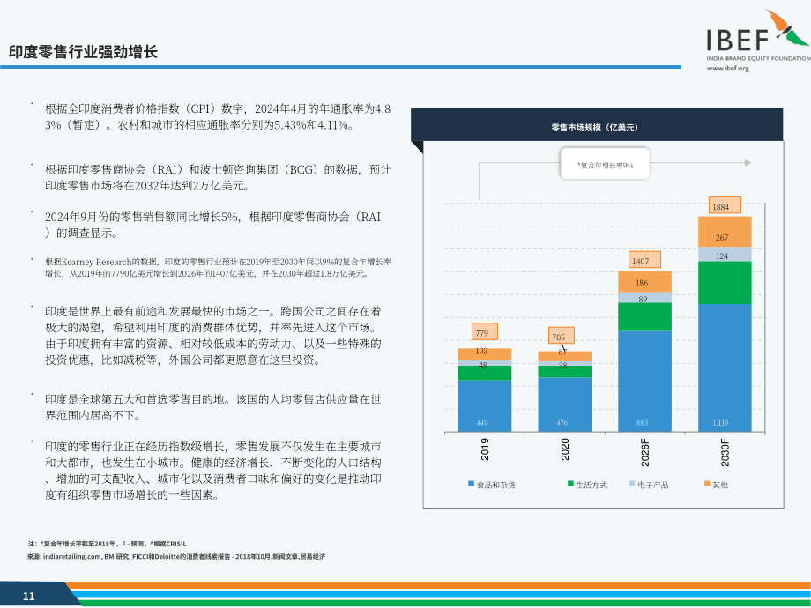Select the source line starting 来源: indiaretailing.com

pyautogui.click(x=176, y=557)
